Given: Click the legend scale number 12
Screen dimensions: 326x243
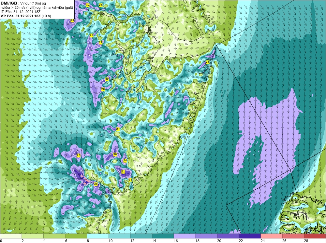Looking at the screenshot, I should pyautogui.click(x=132, y=241).
